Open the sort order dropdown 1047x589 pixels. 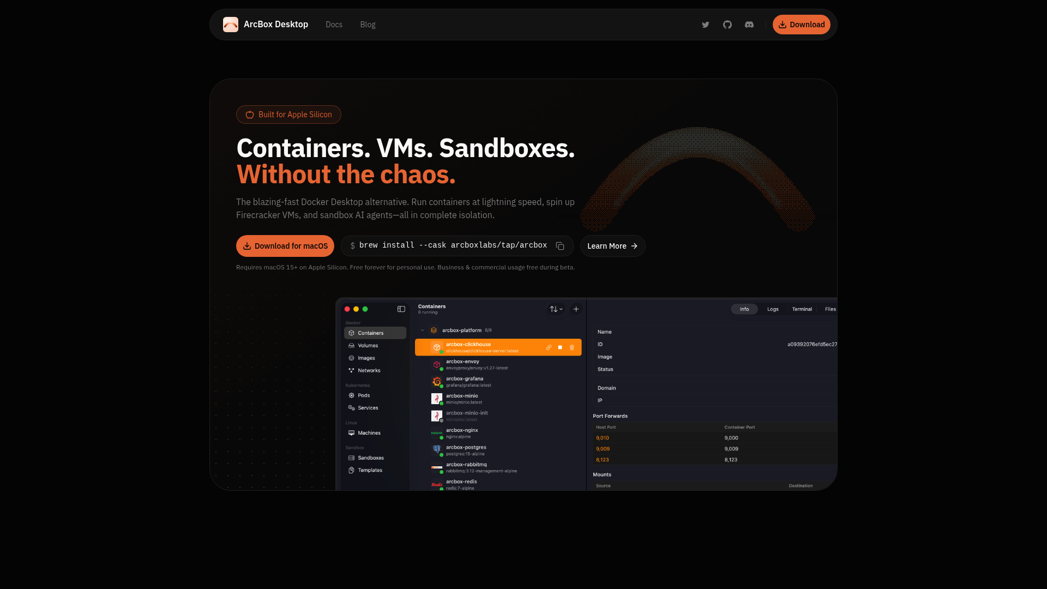pyautogui.click(x=556, y=309)
